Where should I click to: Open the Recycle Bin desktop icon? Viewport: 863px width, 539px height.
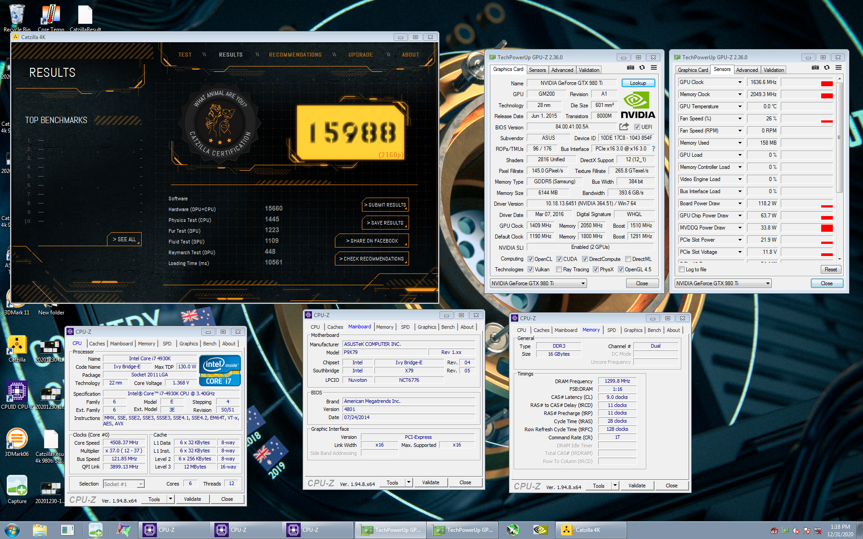17,17
